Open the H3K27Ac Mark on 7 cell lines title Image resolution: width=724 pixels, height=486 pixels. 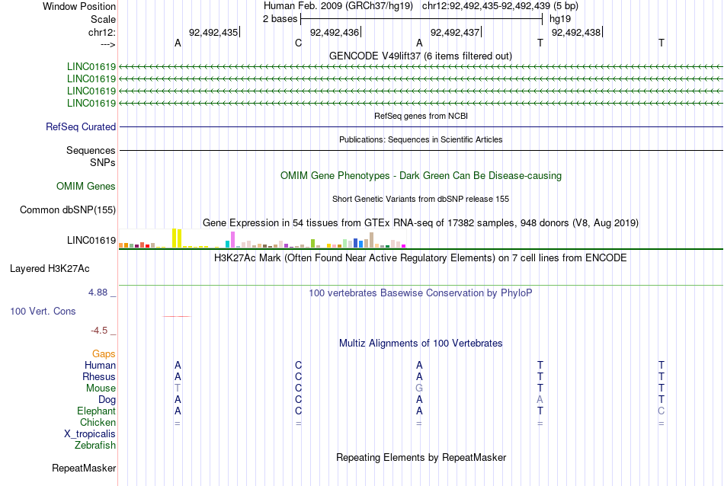tap(421, 257)
